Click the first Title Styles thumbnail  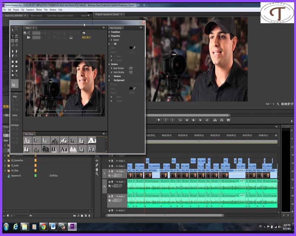pyautogui.click(x=27, y=140)
